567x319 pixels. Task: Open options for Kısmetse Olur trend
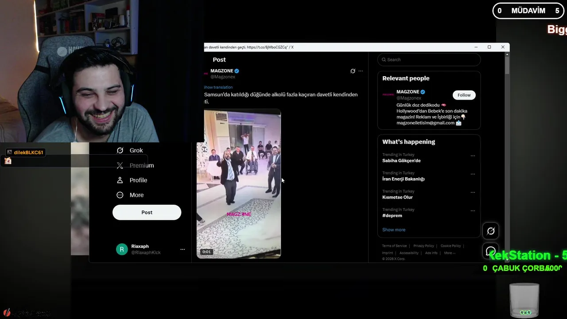click(x=473, y=192)
